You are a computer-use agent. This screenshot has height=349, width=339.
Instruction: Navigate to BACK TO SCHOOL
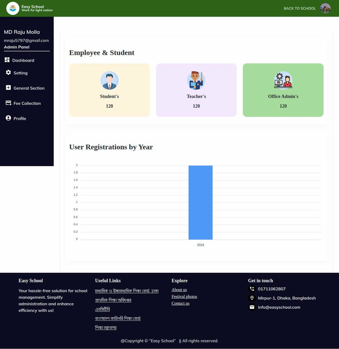[x=299, y=8]
